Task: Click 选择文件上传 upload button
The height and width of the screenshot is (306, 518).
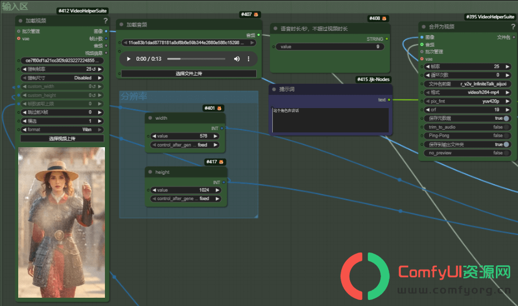Action: click(189, 73)
